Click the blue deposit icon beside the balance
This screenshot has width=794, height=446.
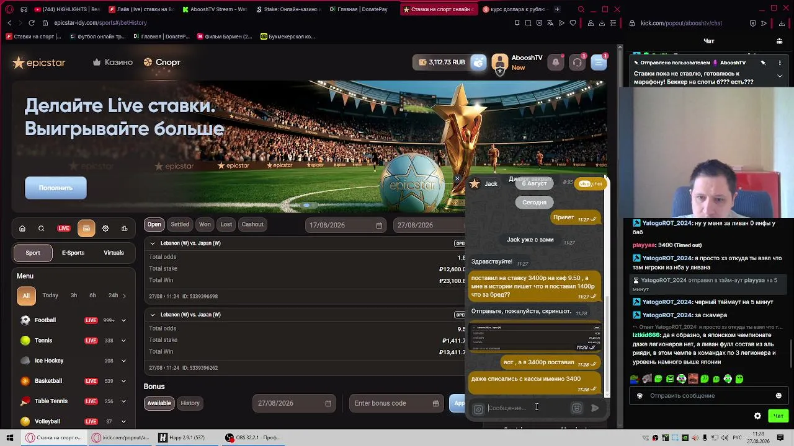coord(479,62)
